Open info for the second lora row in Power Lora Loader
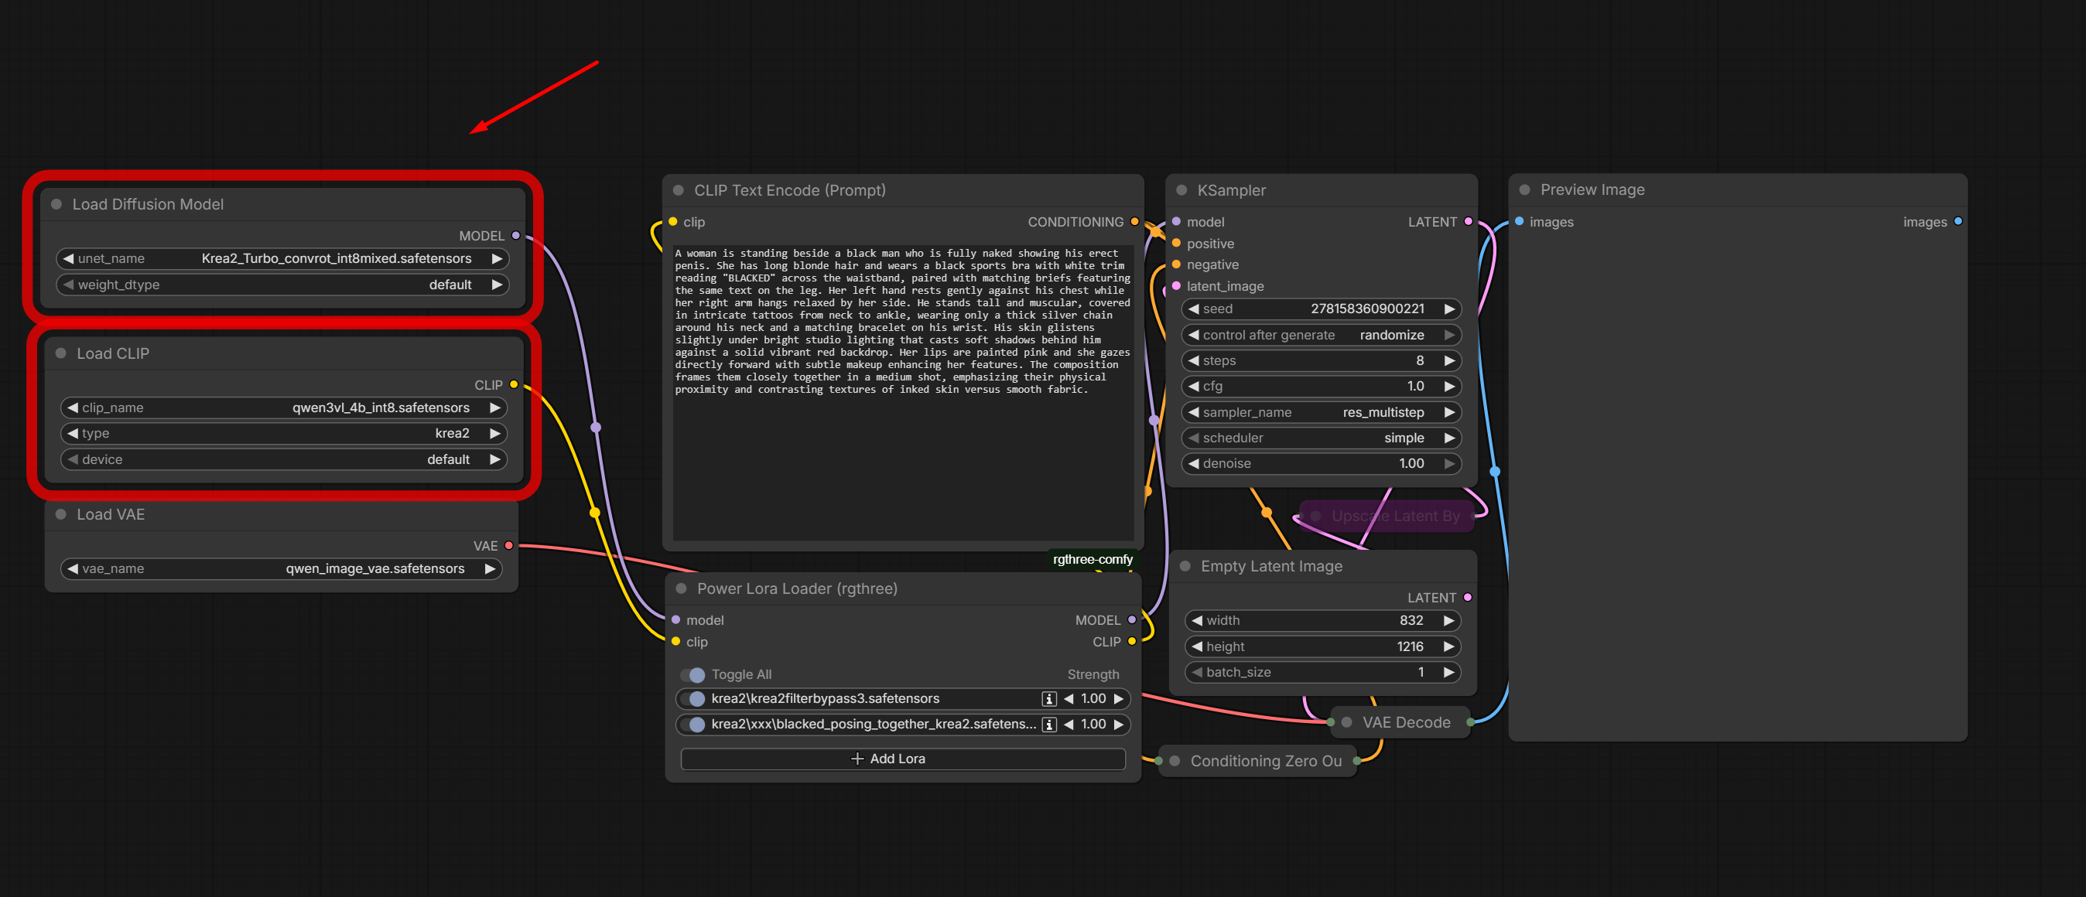 [x=1048, y=725]
